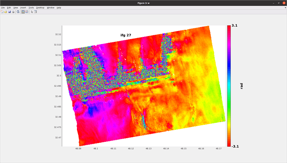Open the Desktop menu
287x163 pixels.
coord(40,7)
